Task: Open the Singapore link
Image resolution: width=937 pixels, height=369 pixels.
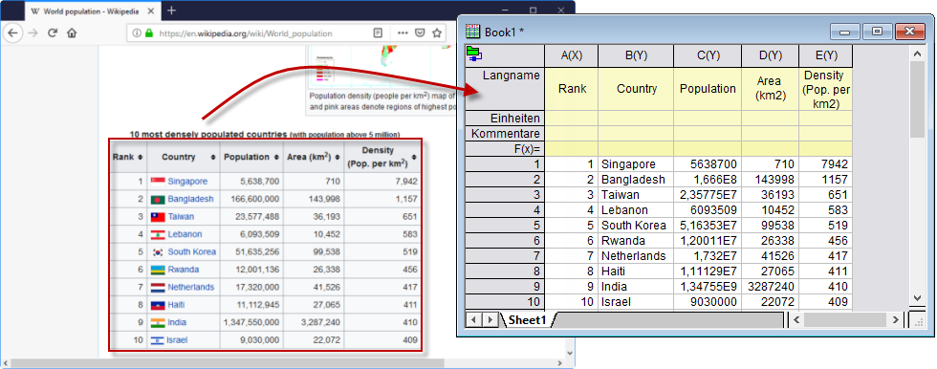Action: point(187,181)
